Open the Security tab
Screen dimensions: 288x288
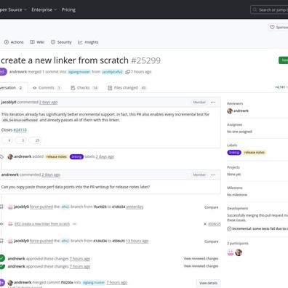[x=61, y=42]
